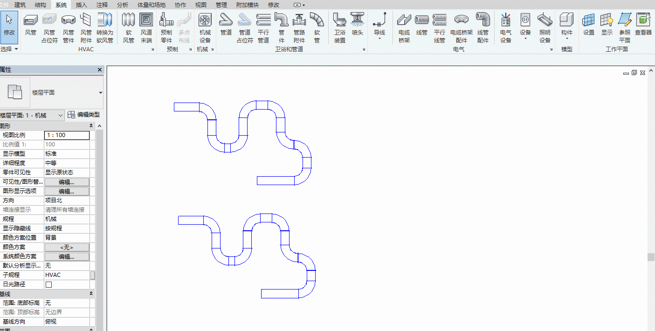Image resolution: width=655 pixels, height=331 pixels.
Task: Open the 视图 ribbon tab
Action: pyautogui.click(x=201, y=5)
